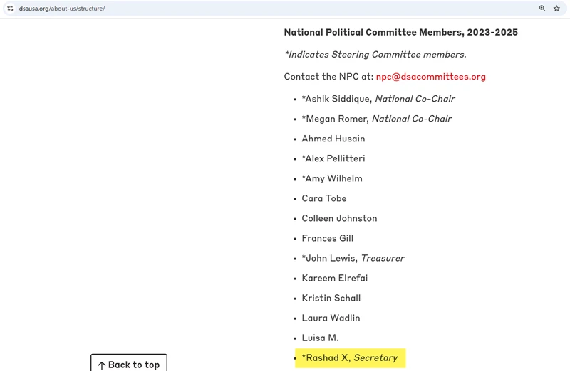Image resolution: width=570 pixels, height=371 pixels.
Task: Choose Colleen Johnston from member list
Action: click(x=339, y=218)
